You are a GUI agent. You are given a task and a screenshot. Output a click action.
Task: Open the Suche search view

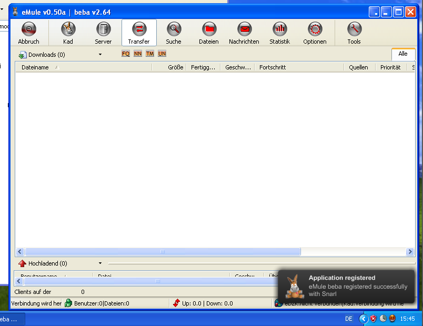tap(174, 33)
